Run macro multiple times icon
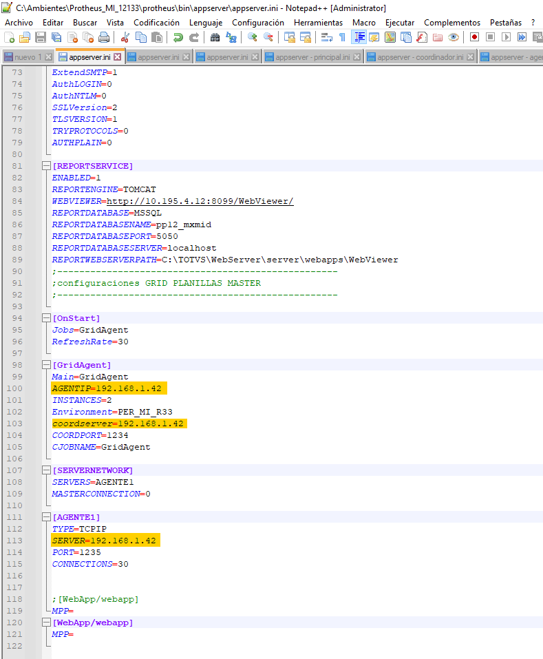Image resolution: width=543 pixels, height=659 pixels. pyautogui.click(x=522, y=37)
